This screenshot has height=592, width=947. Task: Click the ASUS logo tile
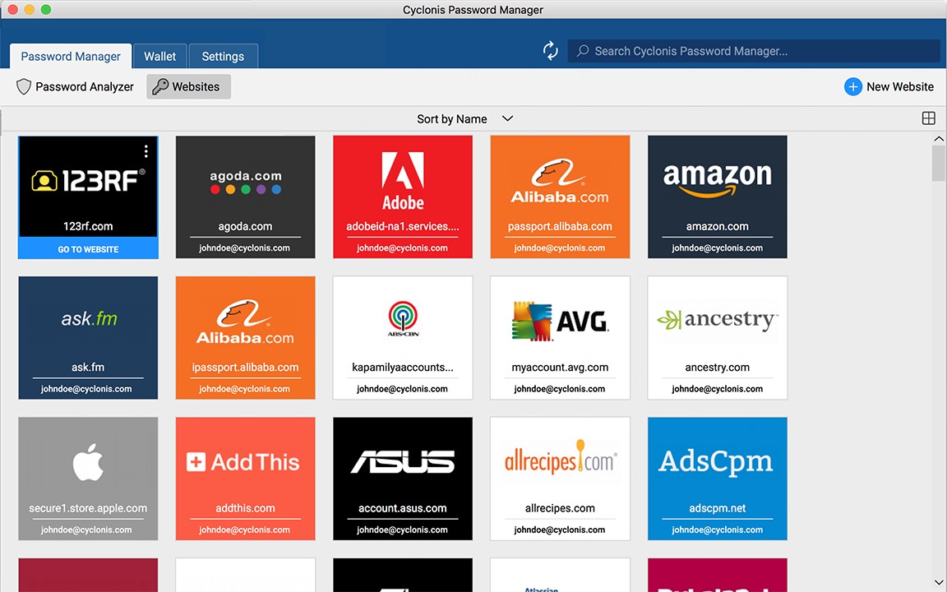(403, 463)
